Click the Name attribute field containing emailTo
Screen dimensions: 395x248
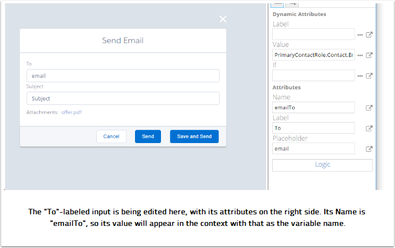point(313,108)
